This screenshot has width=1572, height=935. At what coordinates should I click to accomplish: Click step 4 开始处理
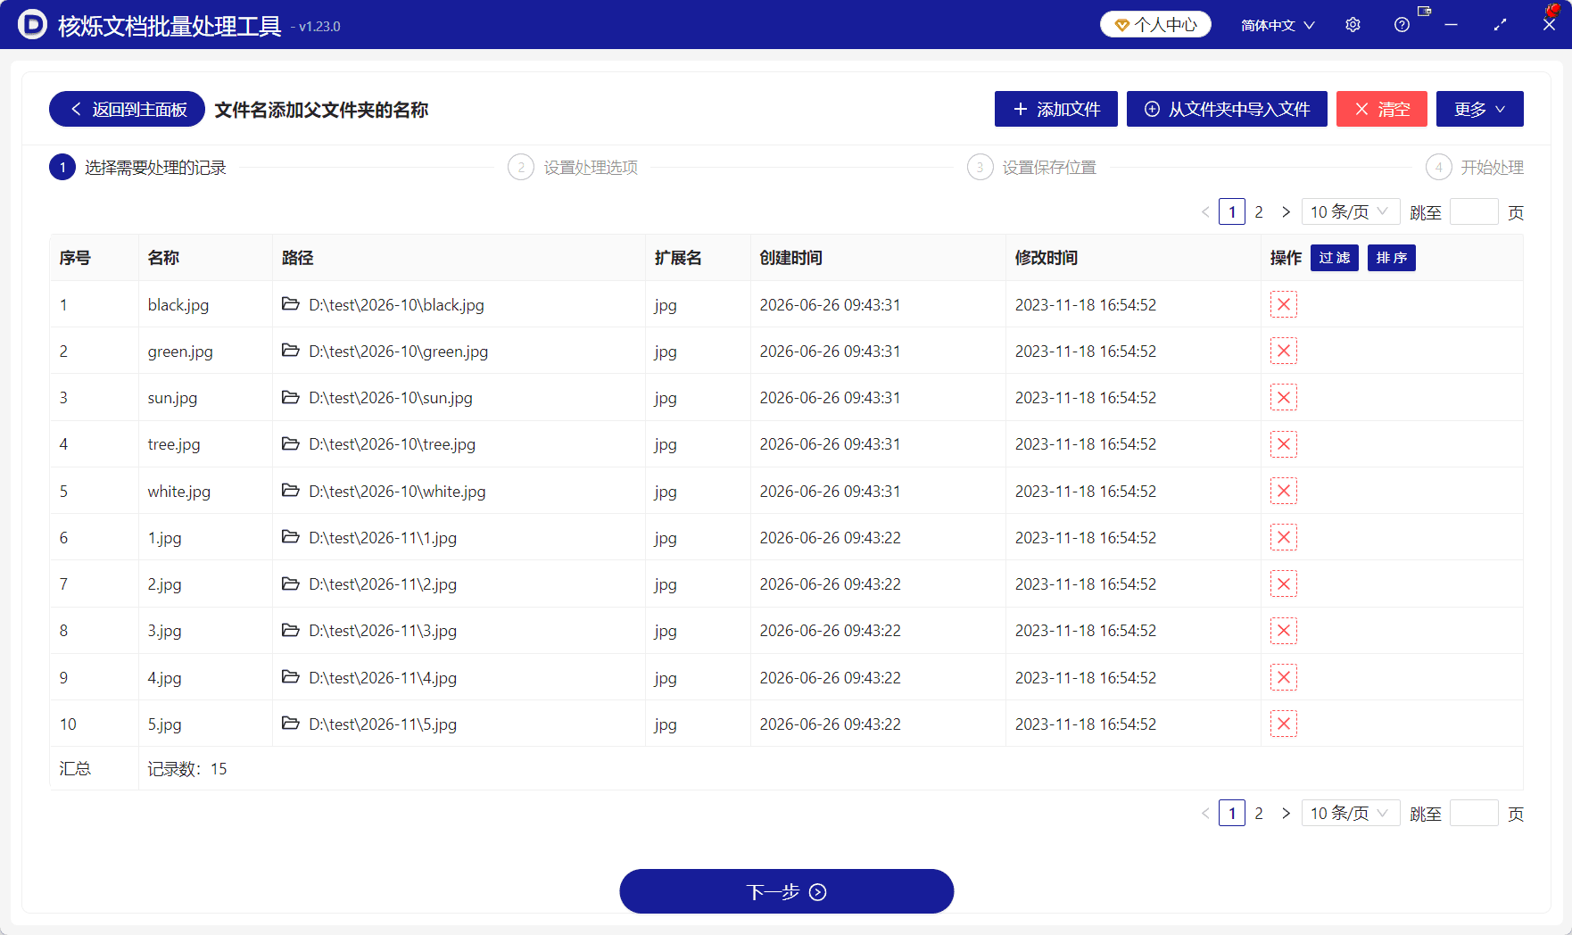click(1475, 167)
